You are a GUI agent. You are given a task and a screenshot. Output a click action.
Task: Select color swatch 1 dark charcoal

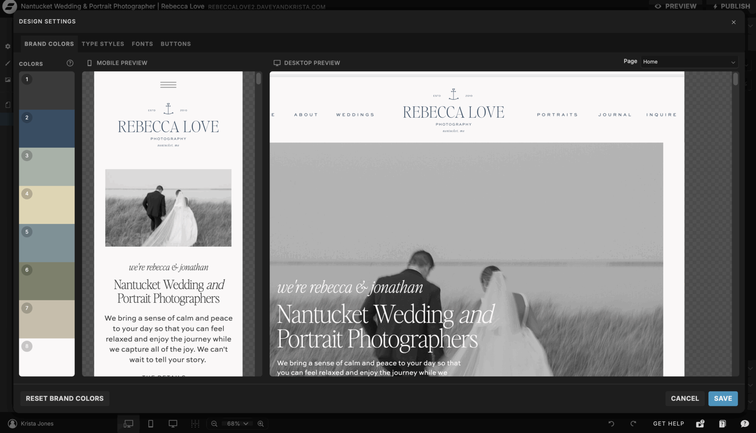(x=47, y=90)
